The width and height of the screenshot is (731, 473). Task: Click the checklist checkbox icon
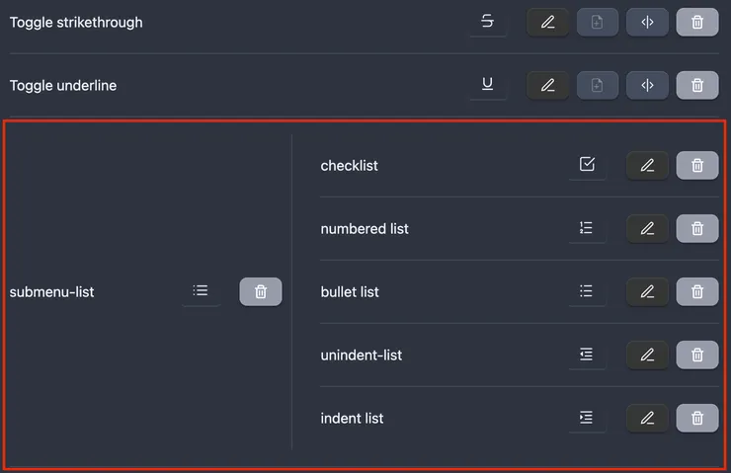pos(587,165)
